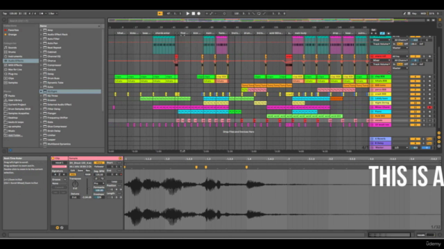Open Max for Live category
This screenshot has height=249, width=444.
point(15,69)
